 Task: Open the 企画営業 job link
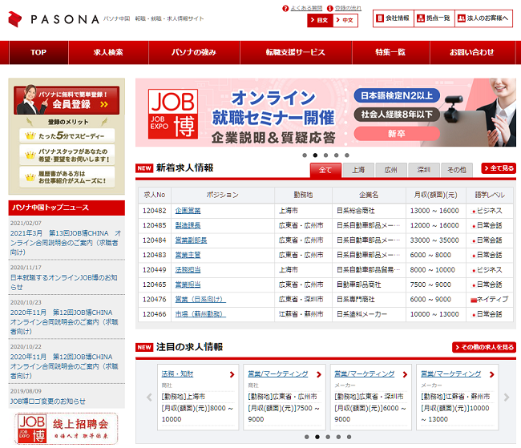pyautogui.click(x=188, y=211)
